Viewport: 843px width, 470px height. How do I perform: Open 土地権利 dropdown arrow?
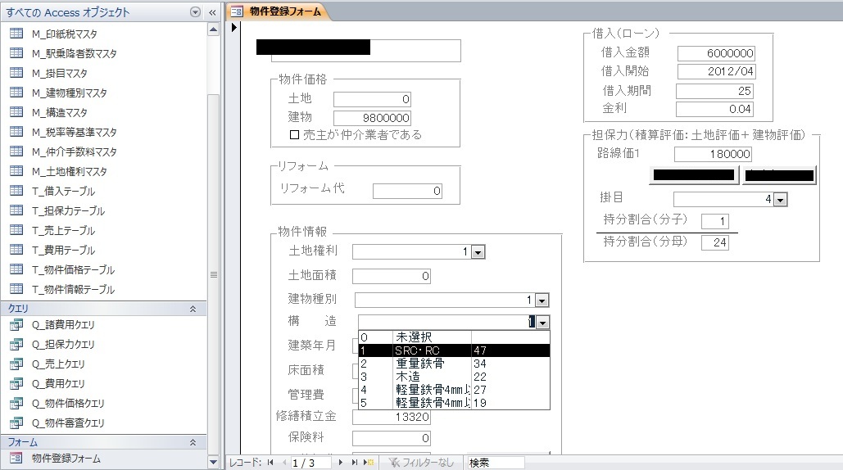tap(478, 253)
